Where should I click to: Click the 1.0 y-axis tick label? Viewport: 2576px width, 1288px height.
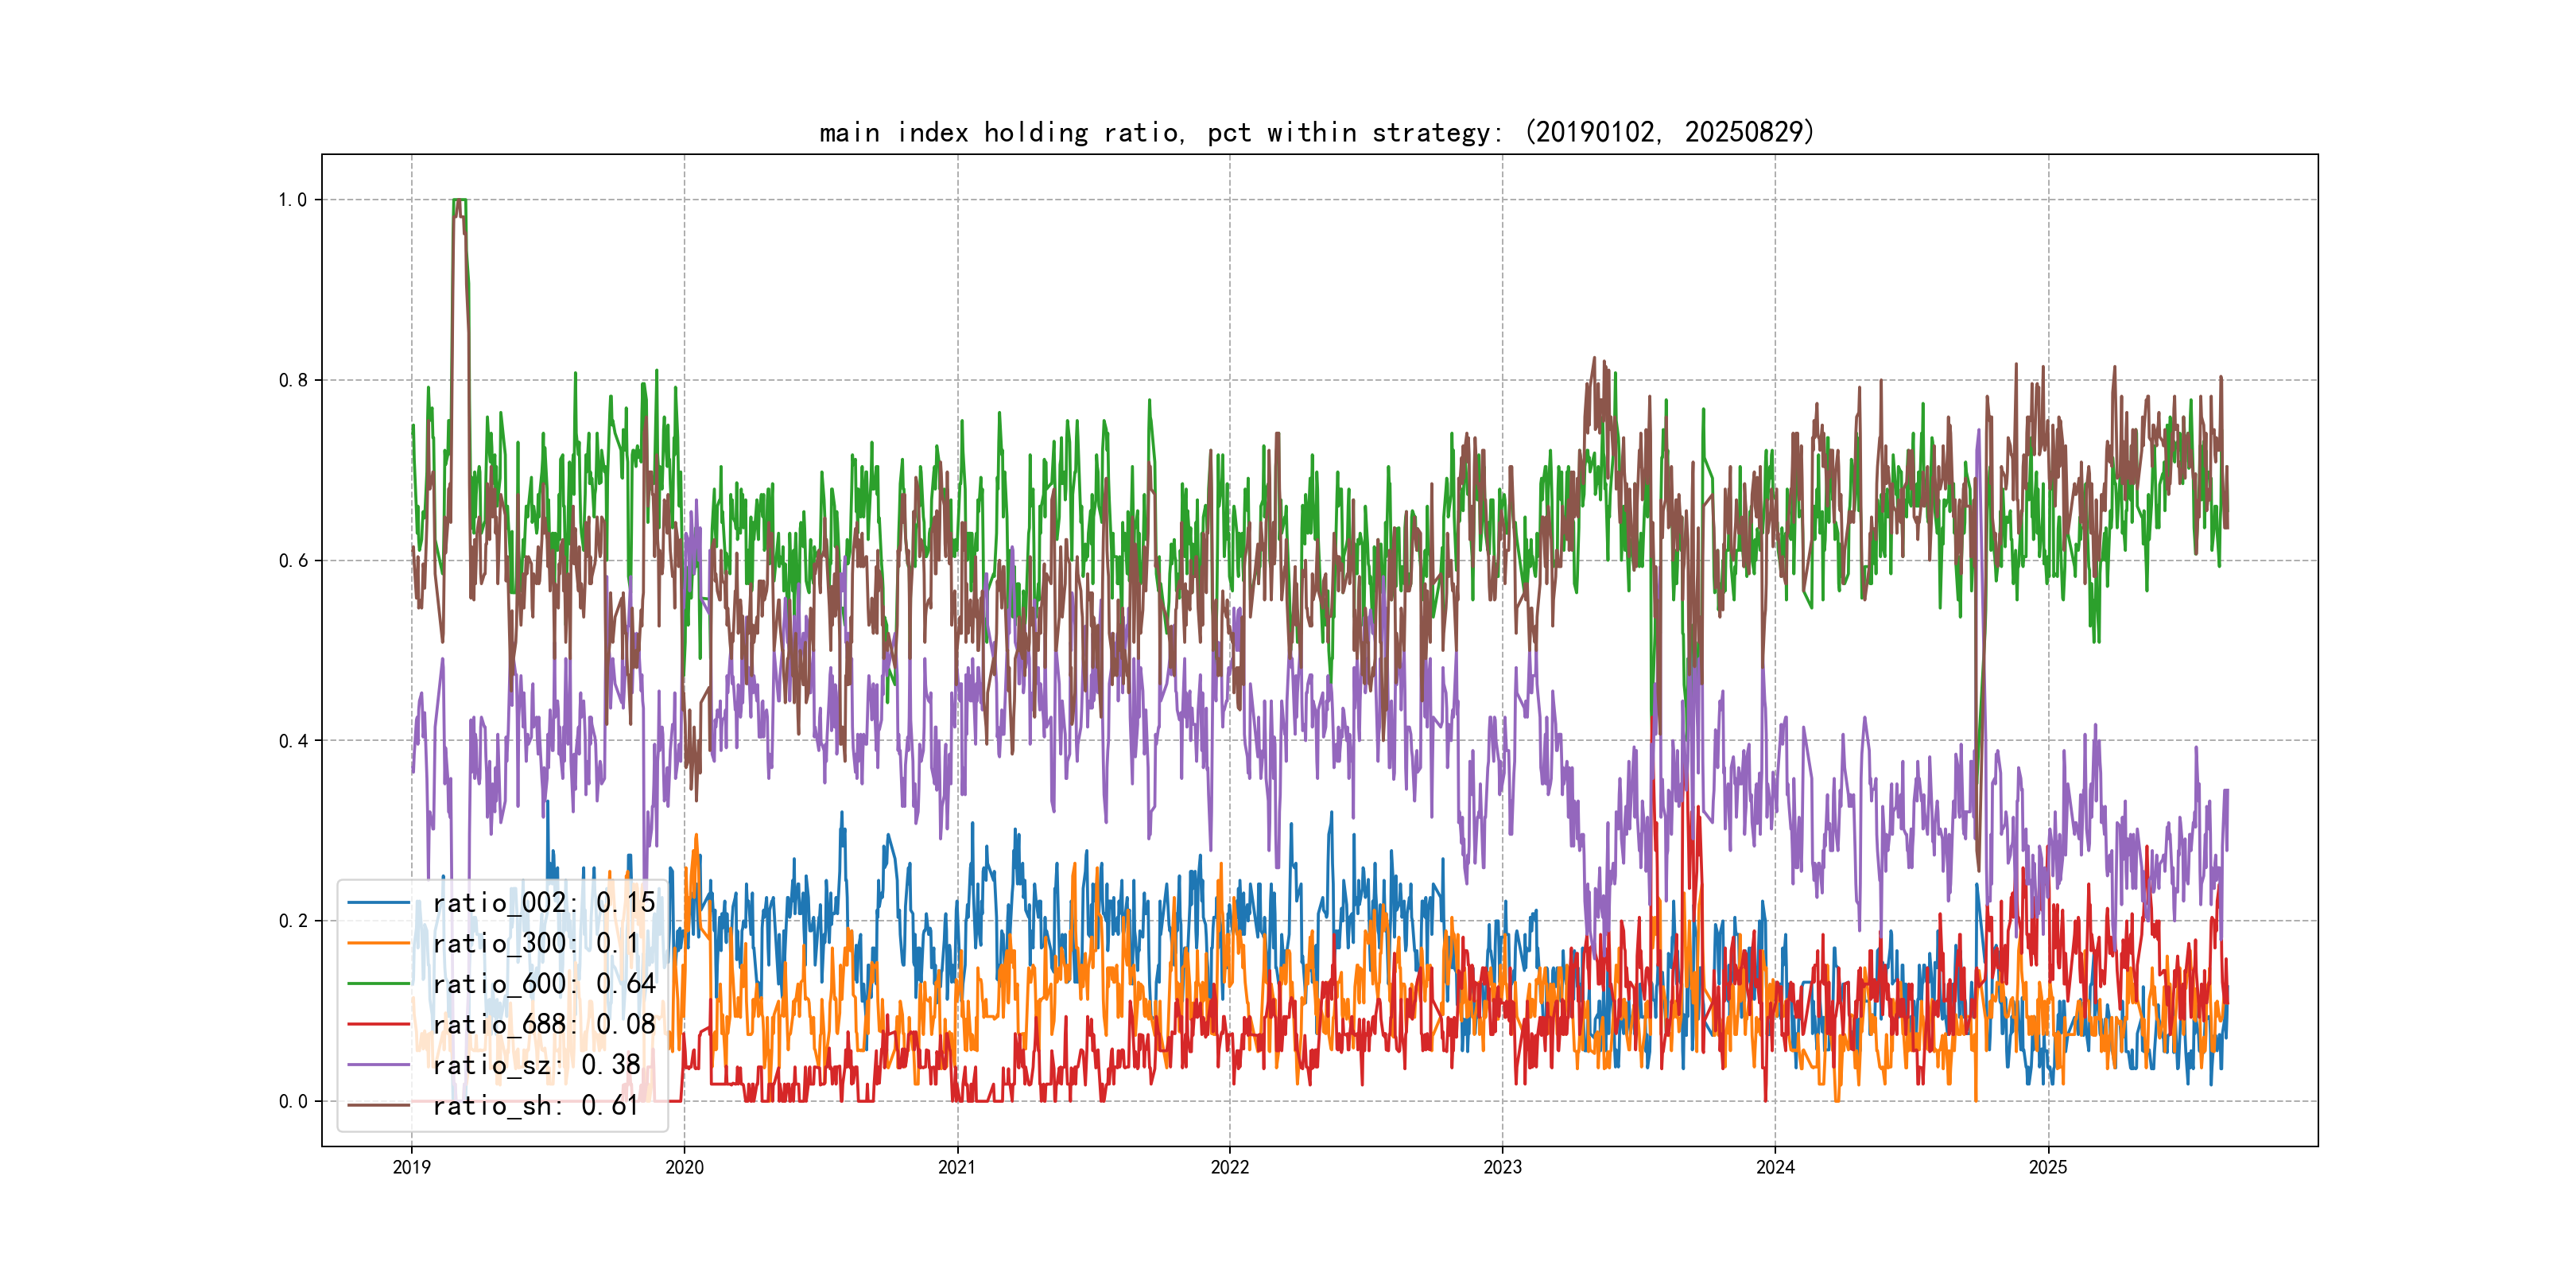click(293, 200)
